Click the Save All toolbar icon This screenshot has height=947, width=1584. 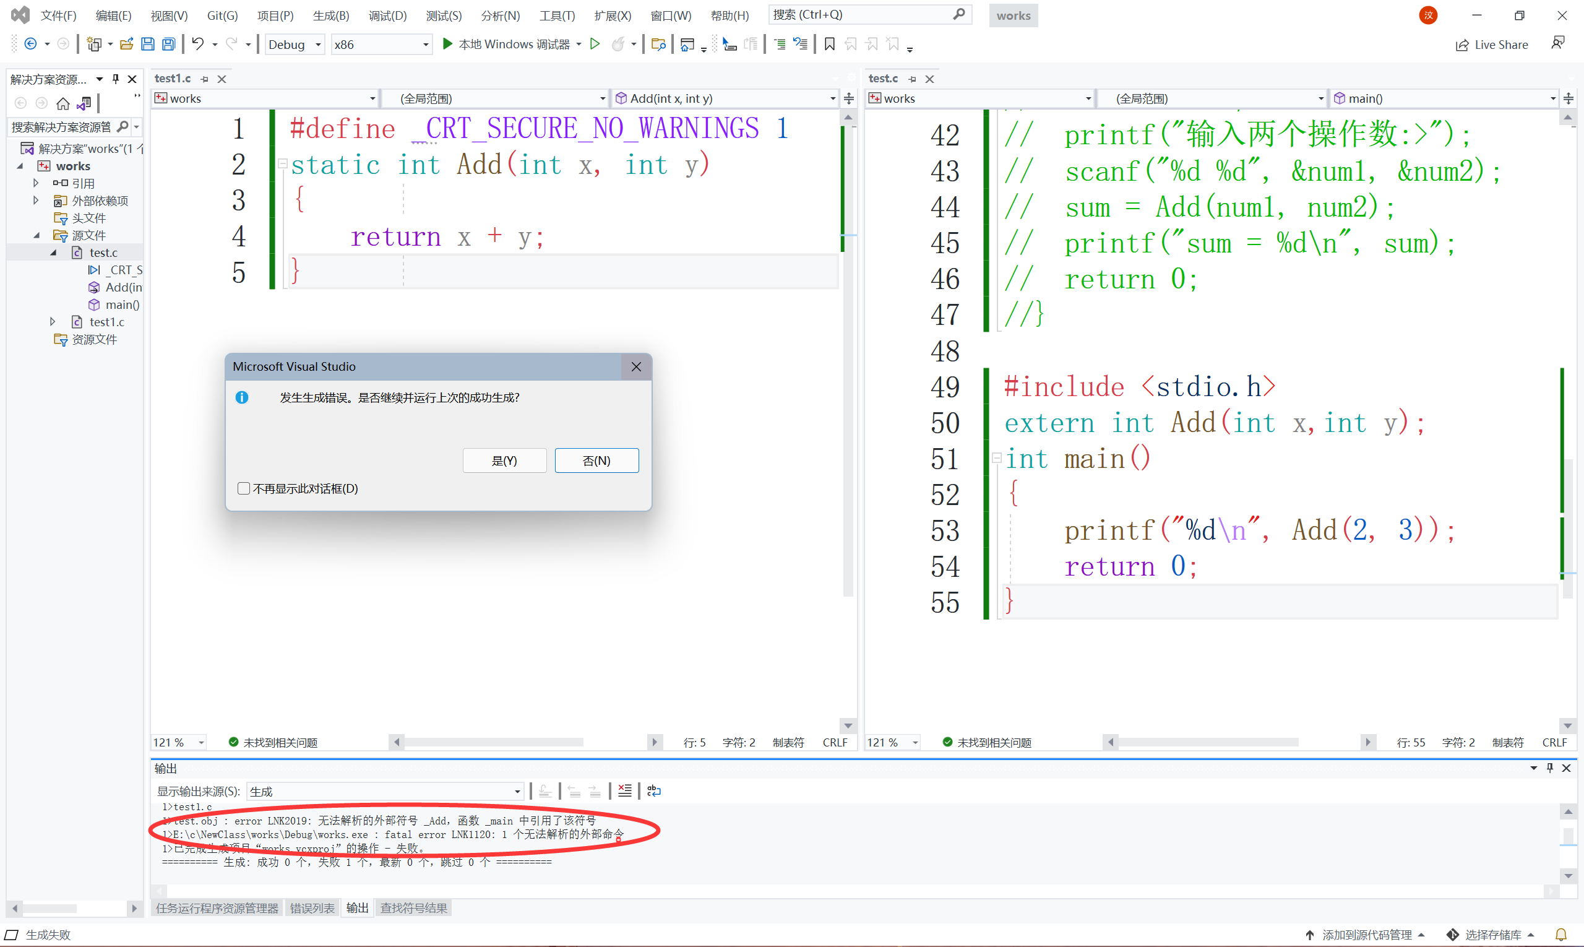(168, 44)
